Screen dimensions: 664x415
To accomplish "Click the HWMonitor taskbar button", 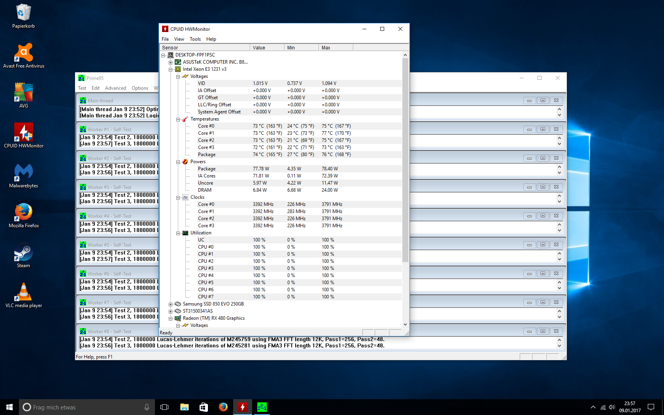I will (x=242, y=407).
